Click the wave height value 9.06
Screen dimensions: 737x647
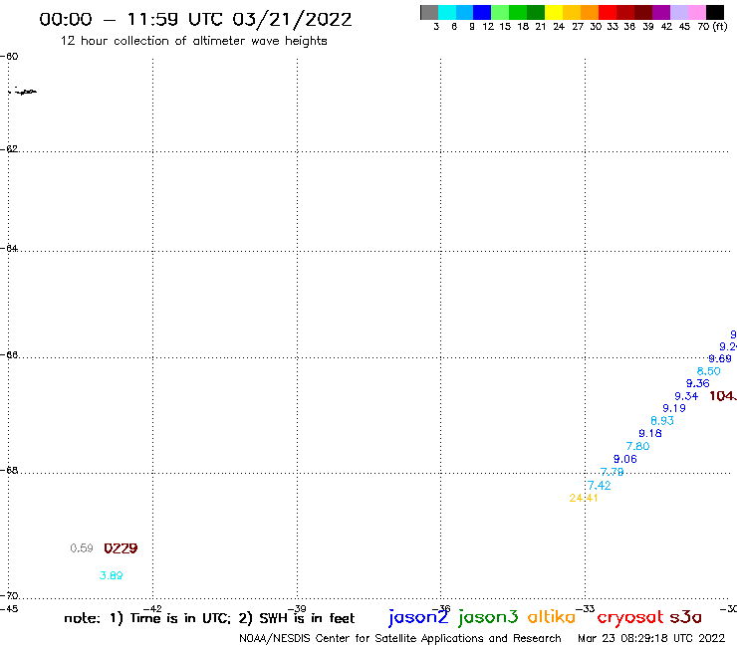(625, 459)
